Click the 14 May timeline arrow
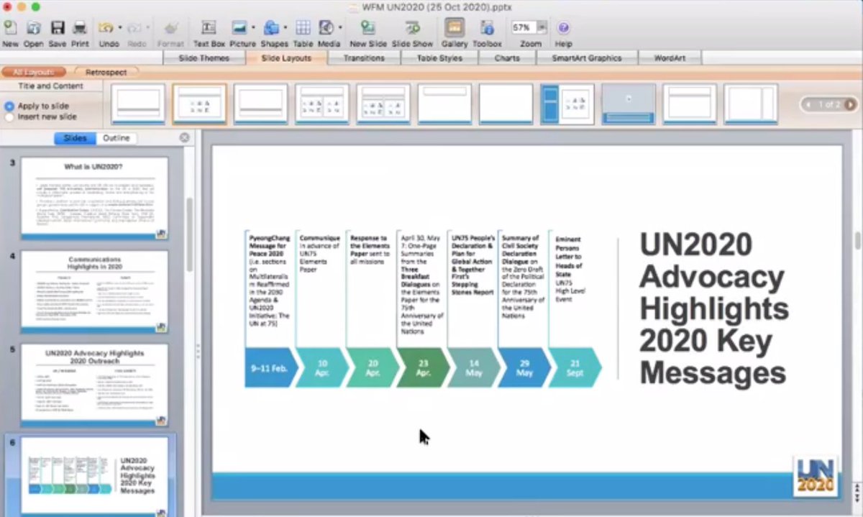Image resolution: width=863 pixels, height=517 pixels. pyautogui.click(x=474, y=368)
